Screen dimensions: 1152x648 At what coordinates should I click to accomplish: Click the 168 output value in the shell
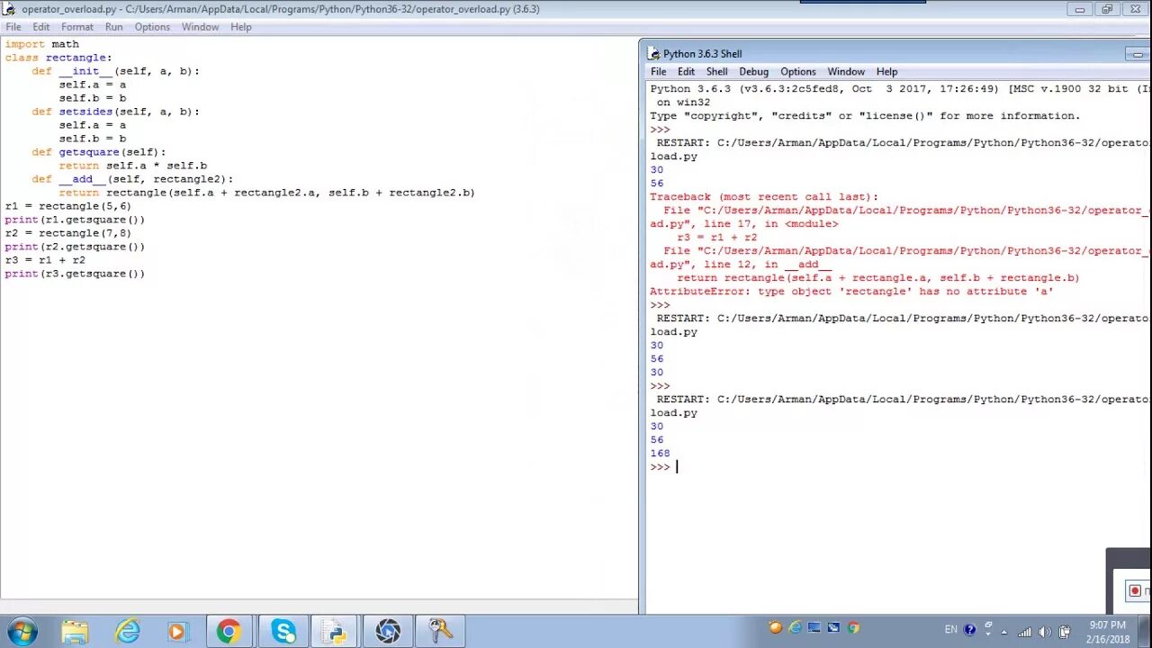coord(660,454)
